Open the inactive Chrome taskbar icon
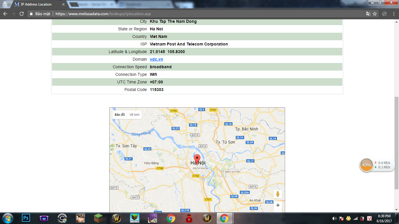 pos(171,218)
